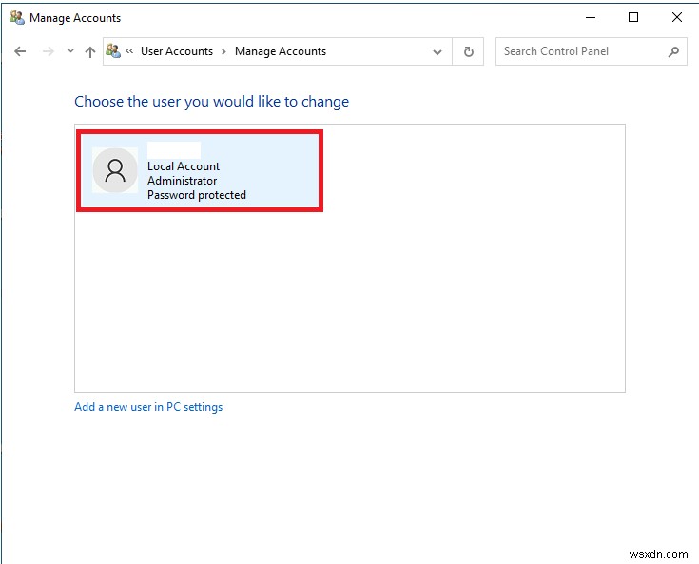Open 'Add a new user in PC settings'
This screenshot has width=699, height=564.
coord(148,407)
